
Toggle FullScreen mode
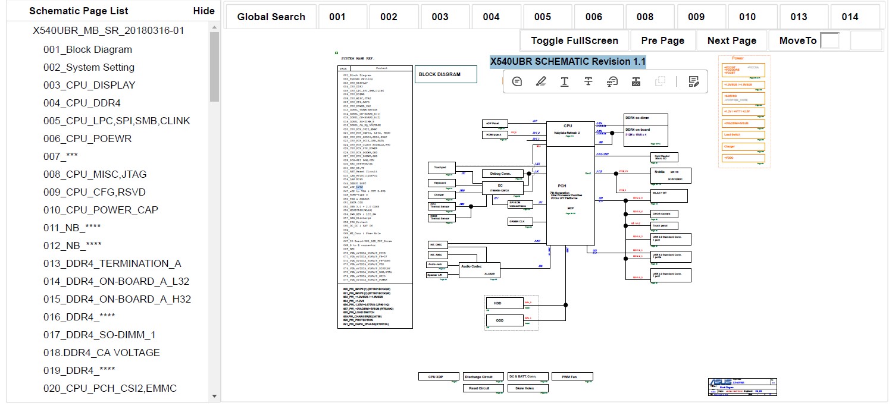pyautogui.click(x=574, y=40)
